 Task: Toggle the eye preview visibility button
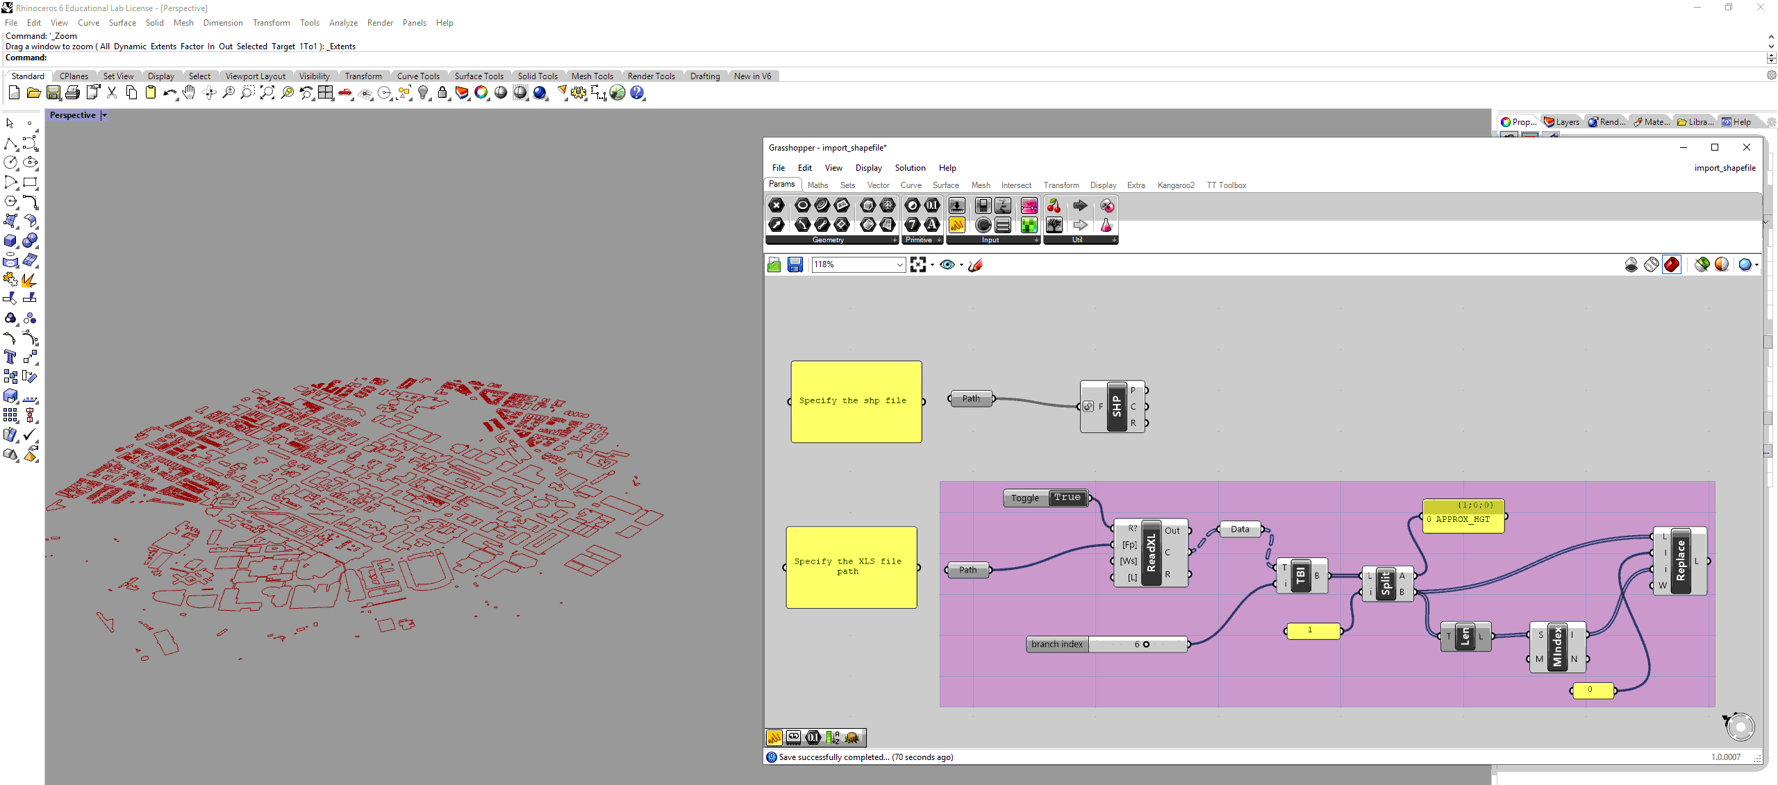(947, 264)
